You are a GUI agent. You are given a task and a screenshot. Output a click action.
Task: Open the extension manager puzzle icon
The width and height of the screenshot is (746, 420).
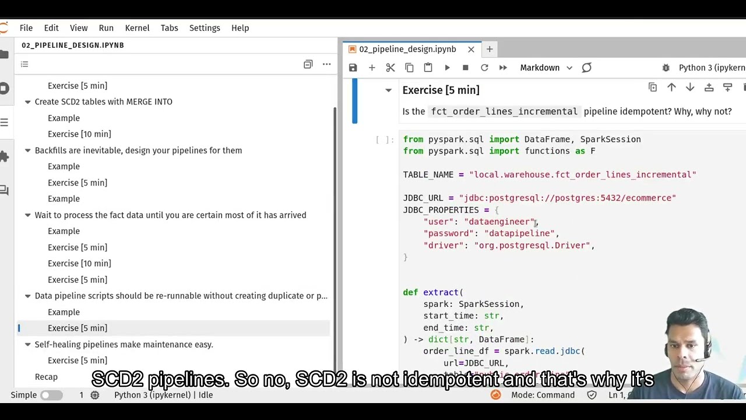pos(4,156)
